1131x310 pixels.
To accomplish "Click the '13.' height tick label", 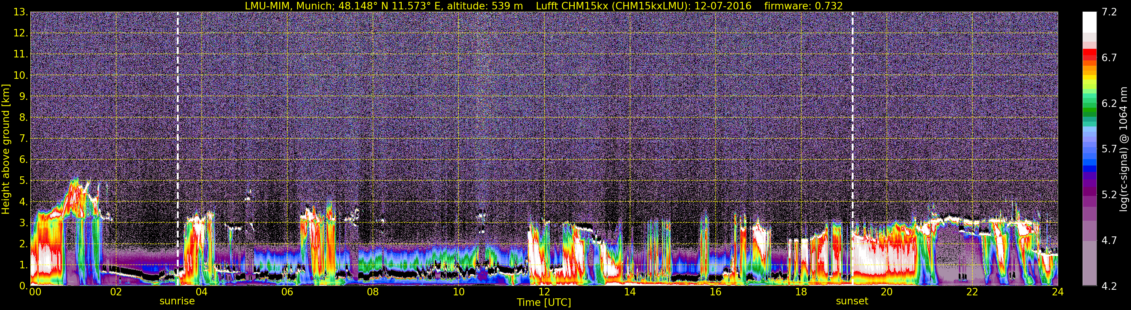I will click(x=20, y=12).
